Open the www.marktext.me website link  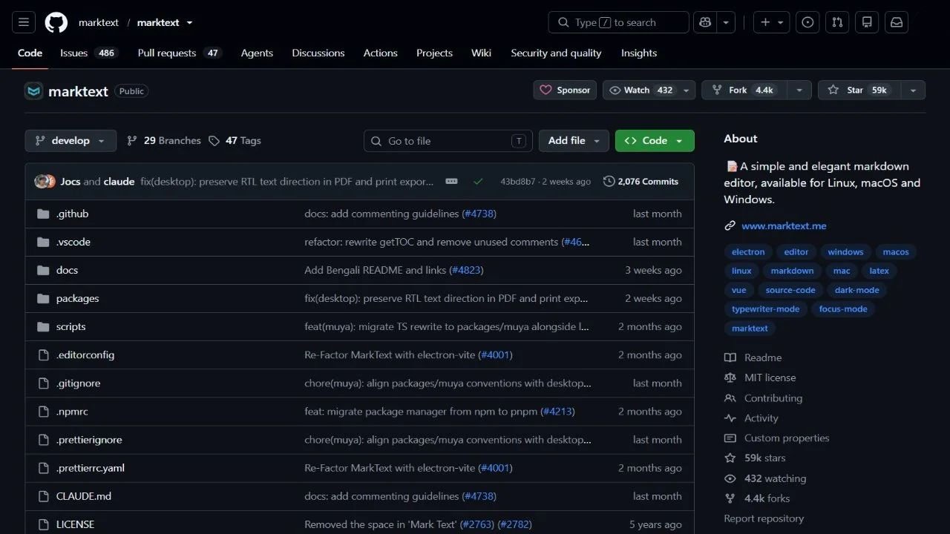[x=784, y=226]
